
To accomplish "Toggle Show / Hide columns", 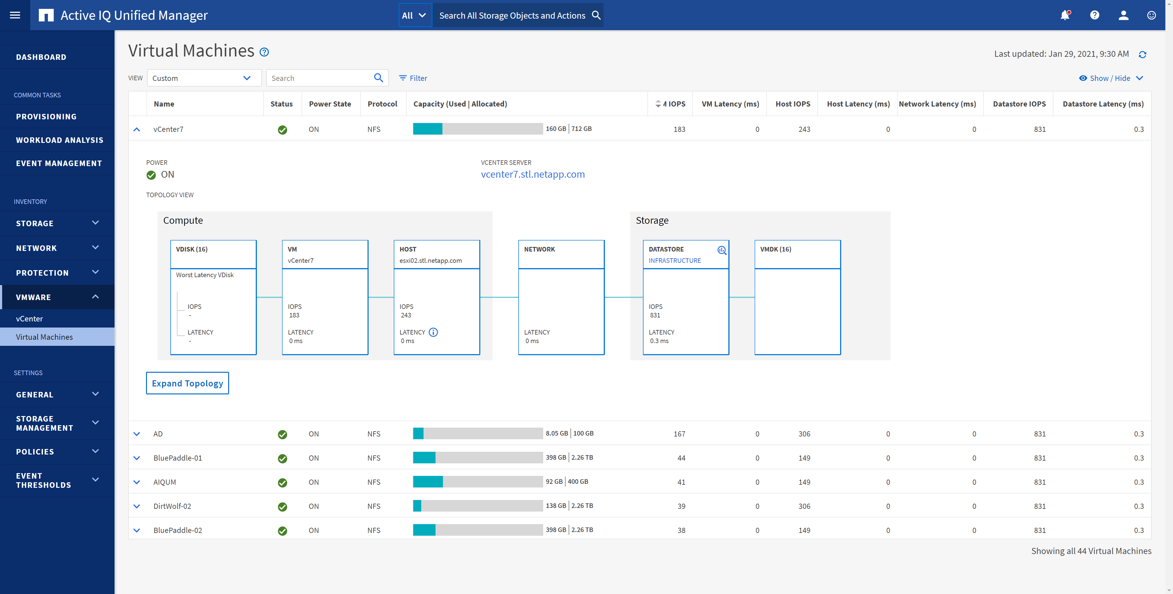I will (x=1111, y=78).
